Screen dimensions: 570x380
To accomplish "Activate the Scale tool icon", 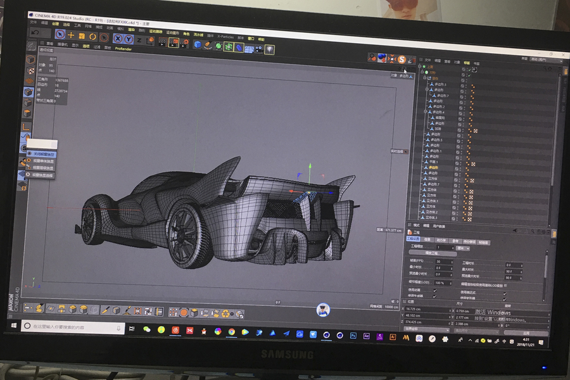I will [x=82, y=36].
